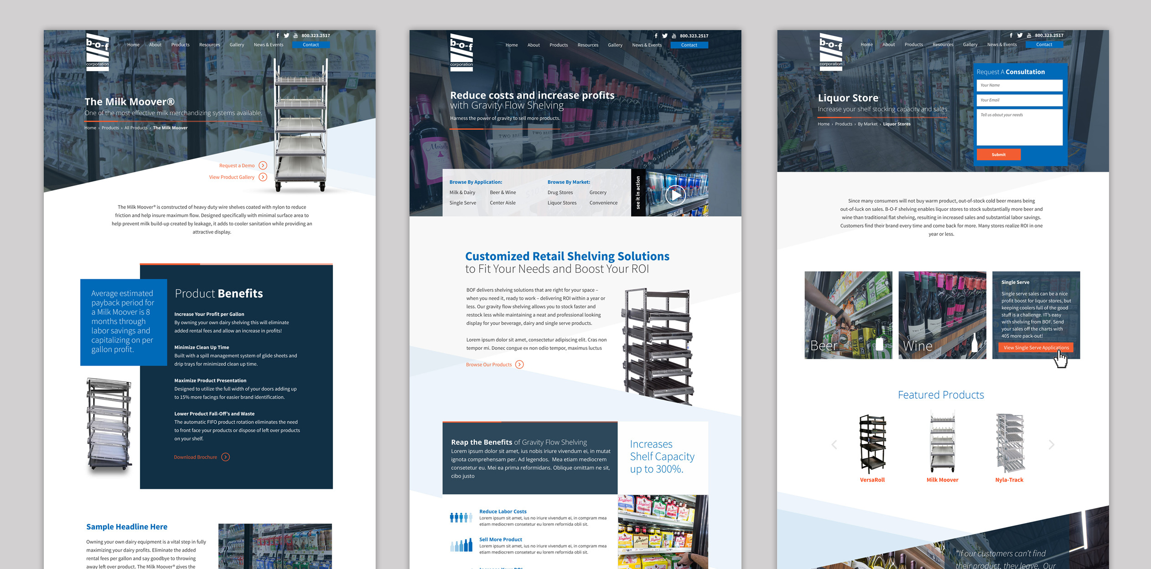
Task: Click circled arrow beside View Product Gallery
Action: [x=263, y=177]
